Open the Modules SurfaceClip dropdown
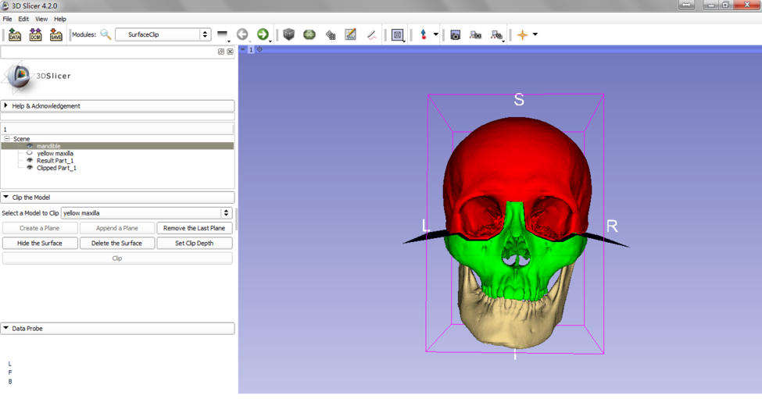Viewport: 762px width, 406px height. 163,34
